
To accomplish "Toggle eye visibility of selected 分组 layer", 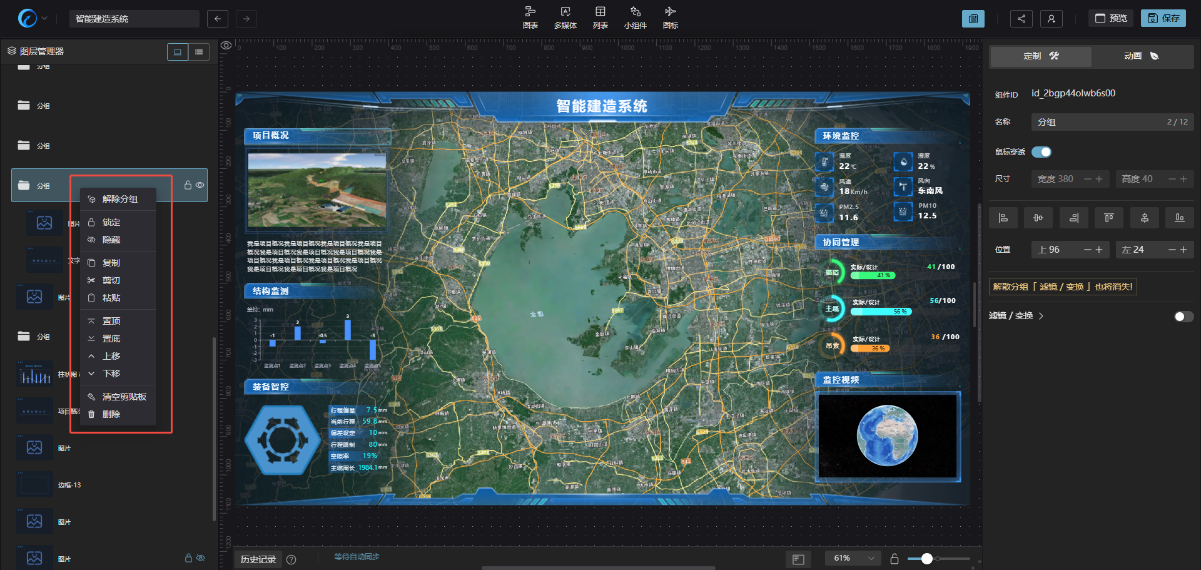I will 200,185.
